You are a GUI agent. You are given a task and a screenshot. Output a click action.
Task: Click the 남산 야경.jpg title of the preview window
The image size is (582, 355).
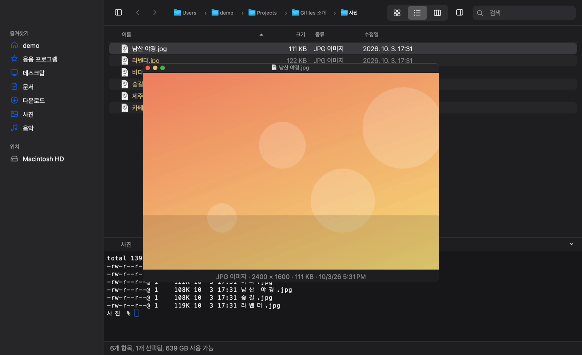(294, 68)
